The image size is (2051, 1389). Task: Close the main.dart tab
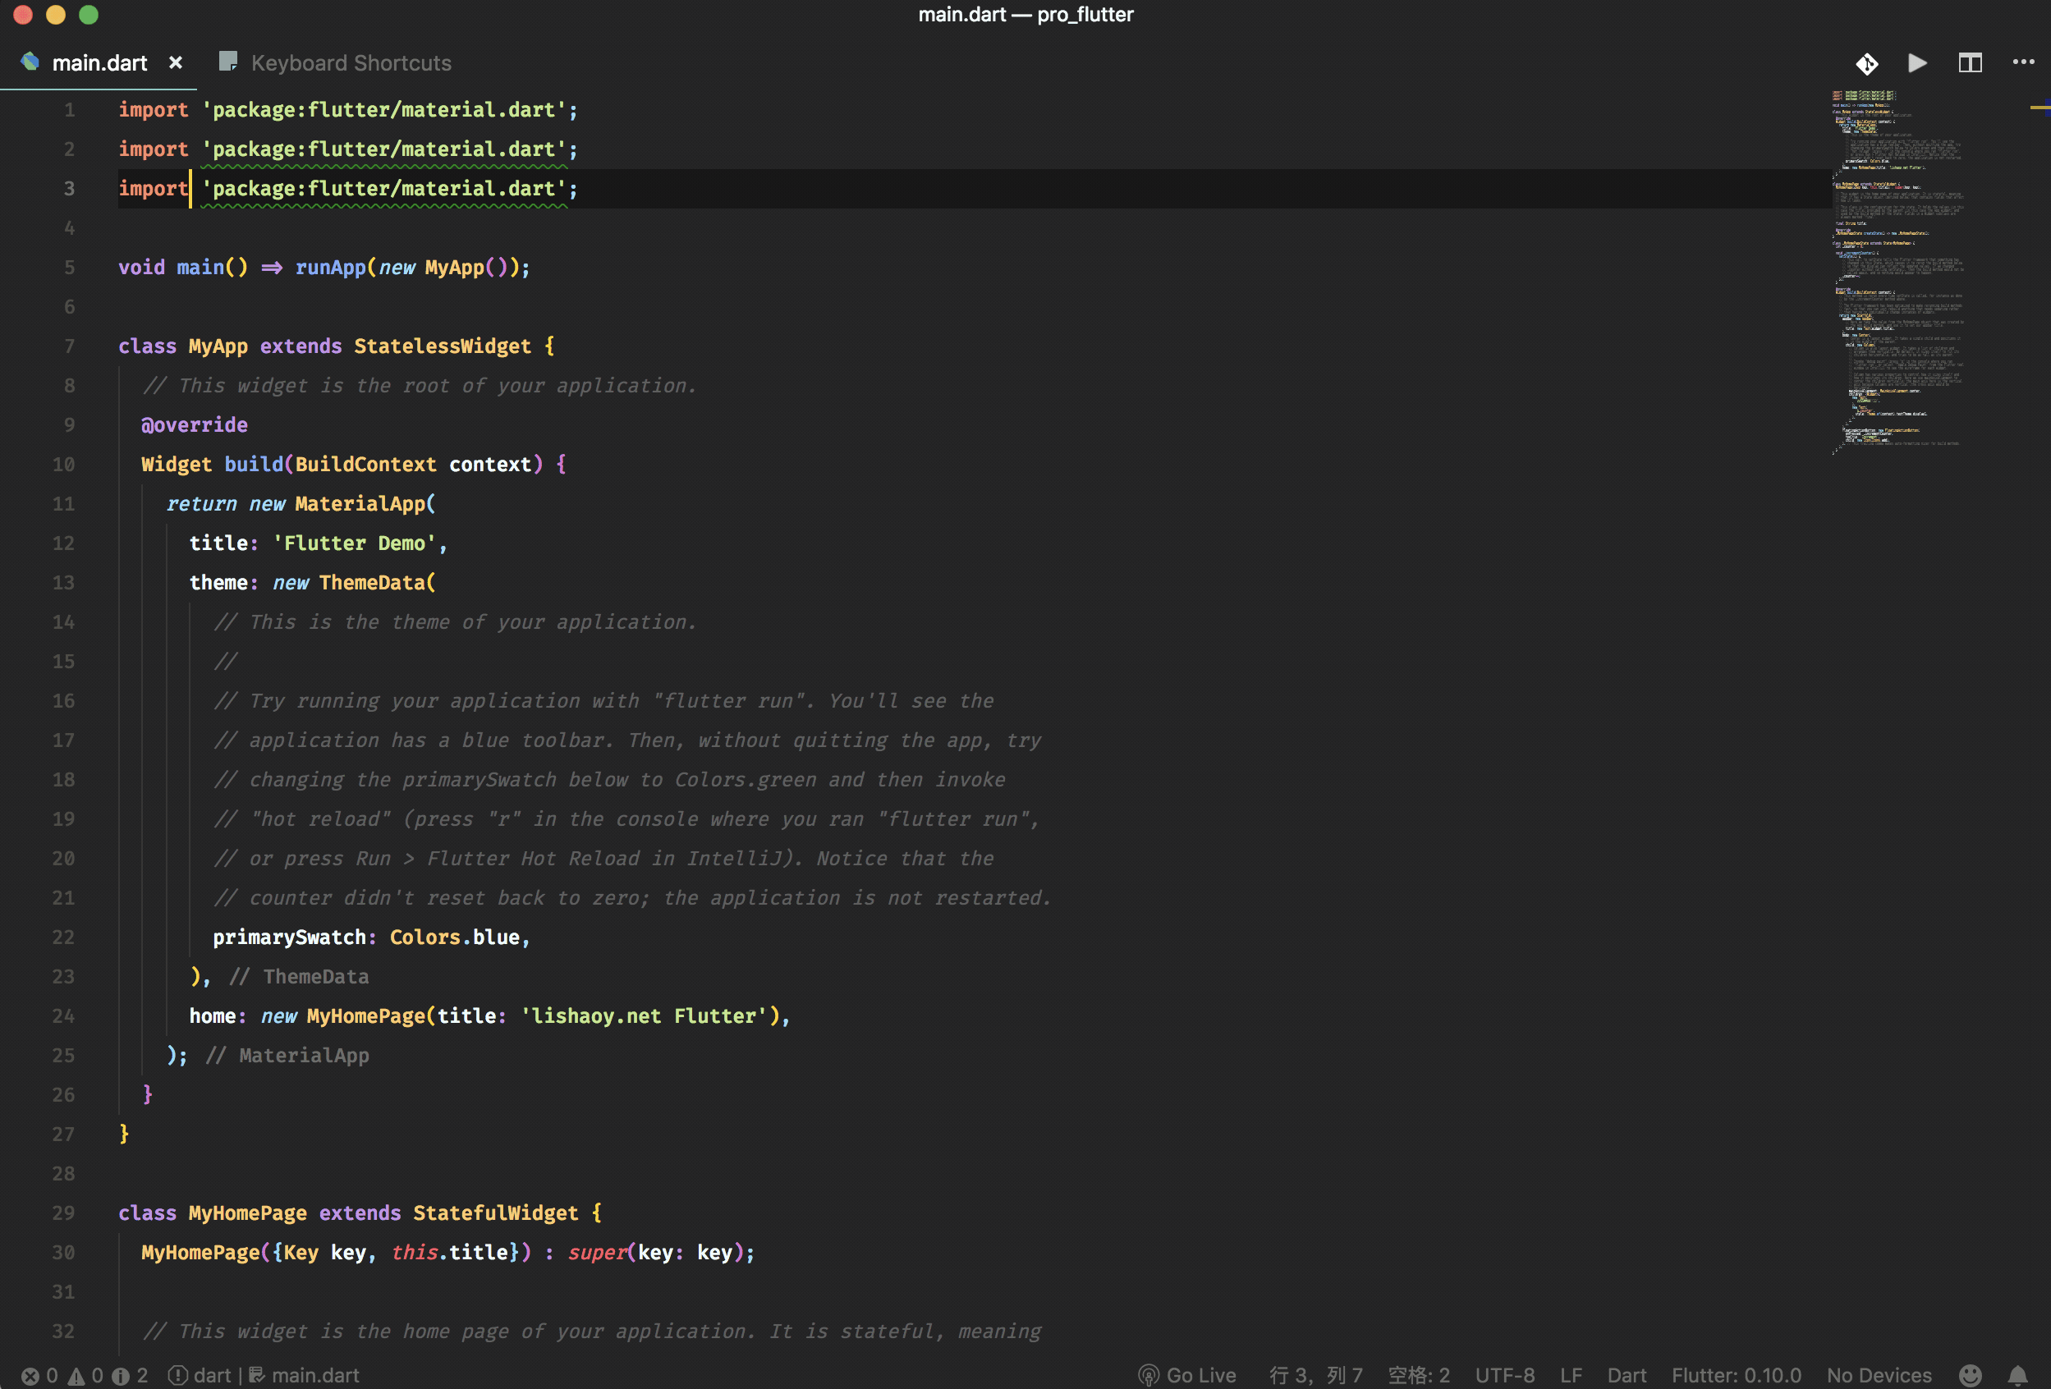(x=176, y=63)
